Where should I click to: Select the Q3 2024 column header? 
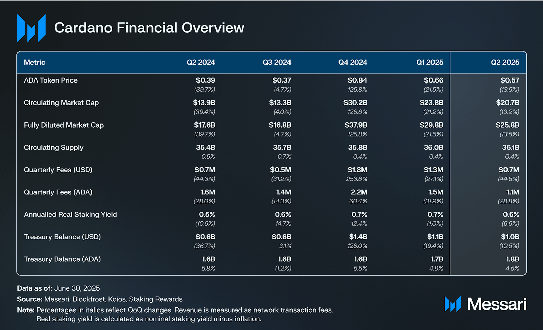277,62
